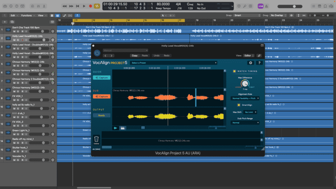
Task: Click the Redo button in plugin header
Action: tap(166, 56)
